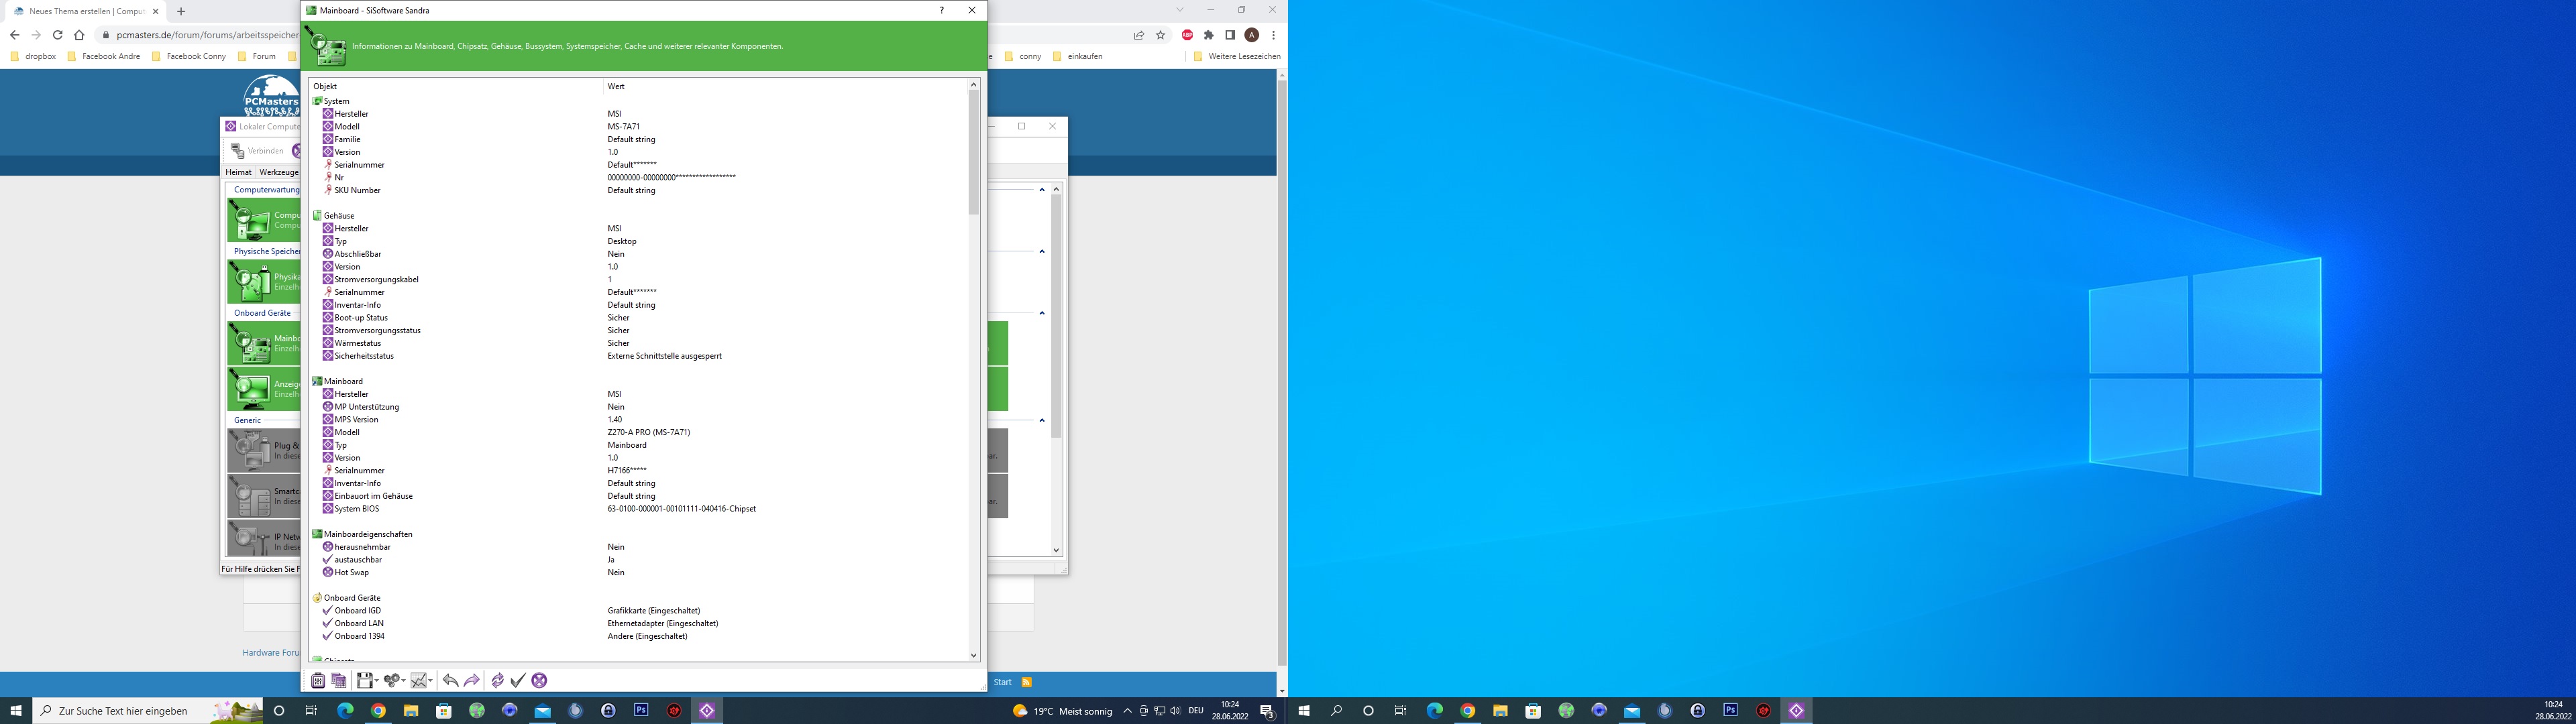Click the floppy disk save icon
The height and width of the screenshot is (724, 2576).
point(364,680)
